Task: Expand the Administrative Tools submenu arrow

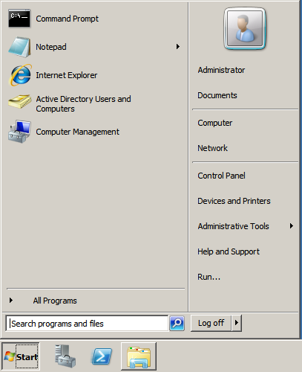Action: tap(292, 226)
